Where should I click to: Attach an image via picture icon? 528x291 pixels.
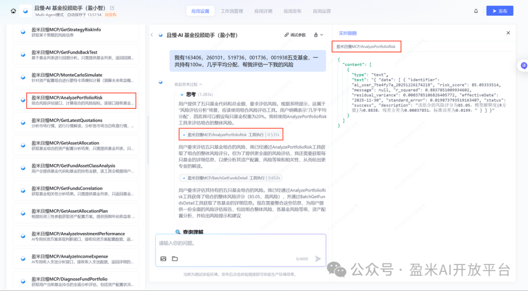(163, 259)
